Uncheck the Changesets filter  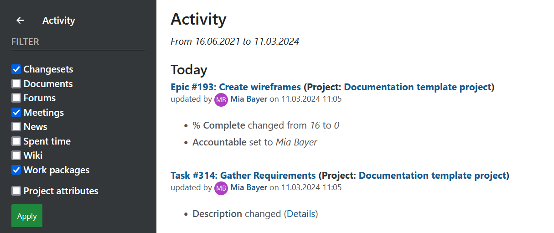click(x=16, y=69)
